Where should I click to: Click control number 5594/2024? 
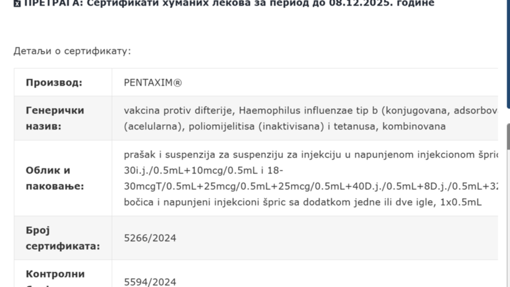click(x=150, y=282)
